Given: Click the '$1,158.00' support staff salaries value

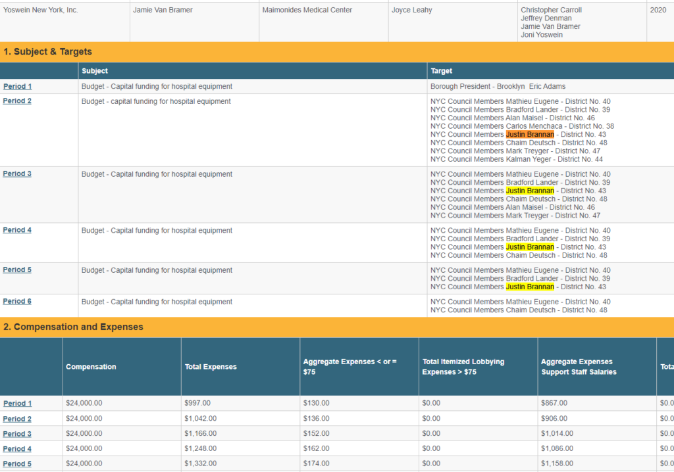Looking at the screenshot, I should (557, 464).
